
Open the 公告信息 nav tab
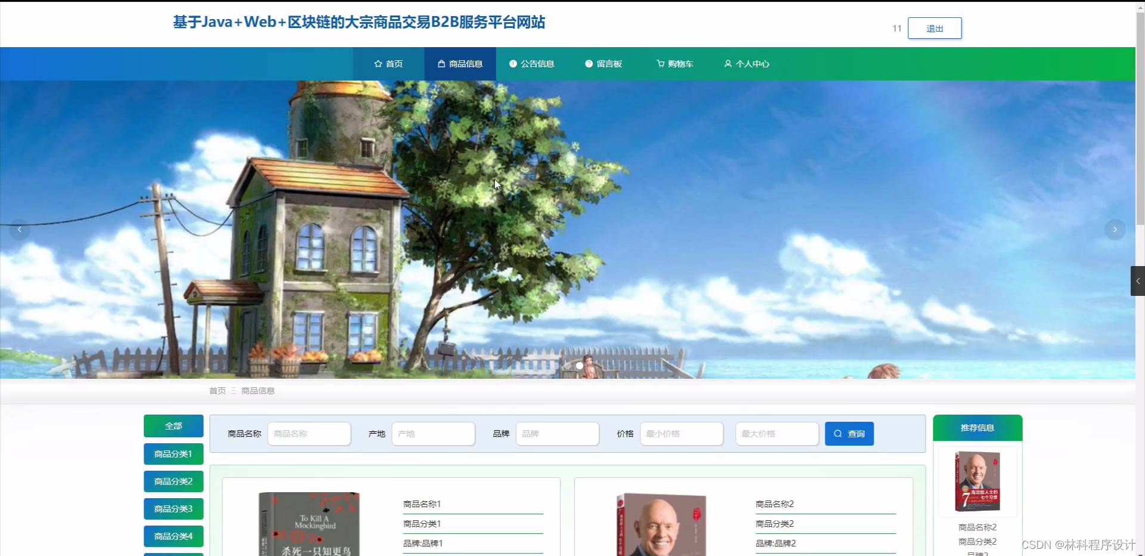tap(532, 64)
